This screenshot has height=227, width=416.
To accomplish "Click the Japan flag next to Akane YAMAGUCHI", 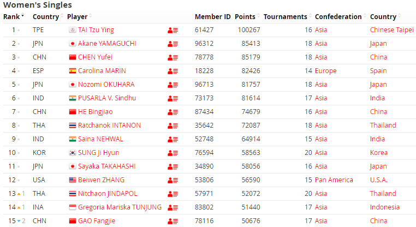I will (73, 44).
